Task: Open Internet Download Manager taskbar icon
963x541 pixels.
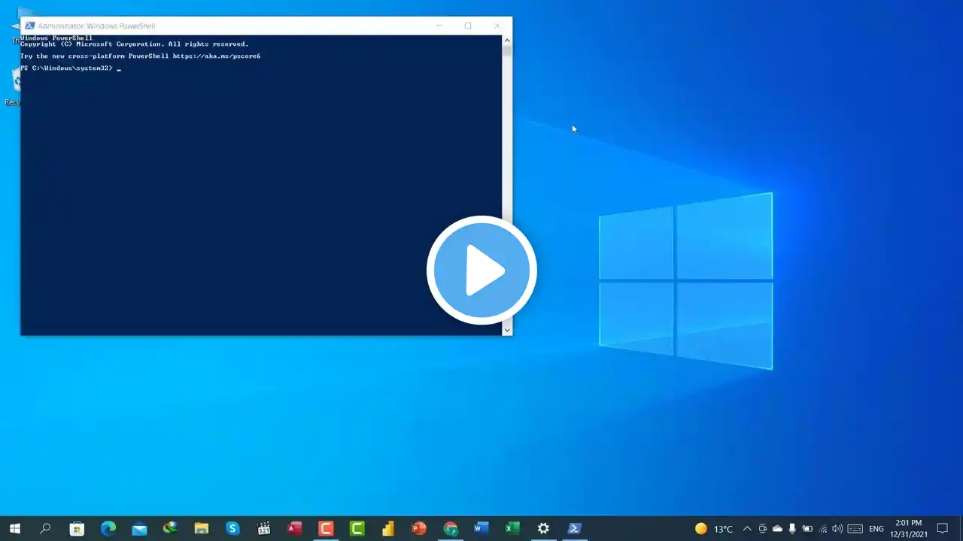Action: point(170,528)
